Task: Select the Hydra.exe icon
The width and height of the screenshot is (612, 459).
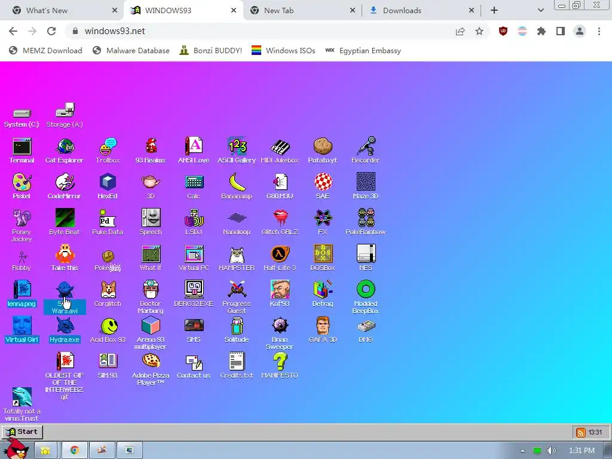Action: click(65, 330)
